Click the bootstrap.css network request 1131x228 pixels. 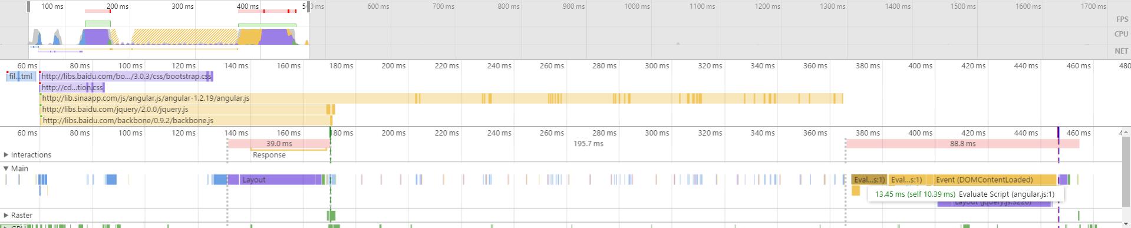pos(126,77)
